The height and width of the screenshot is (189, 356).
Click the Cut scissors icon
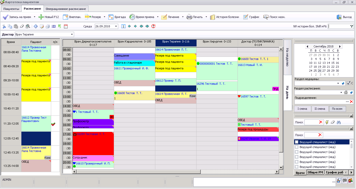tap(4, 26)
